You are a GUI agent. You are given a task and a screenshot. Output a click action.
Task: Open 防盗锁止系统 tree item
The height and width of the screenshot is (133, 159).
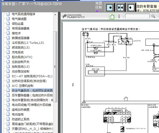21,119
